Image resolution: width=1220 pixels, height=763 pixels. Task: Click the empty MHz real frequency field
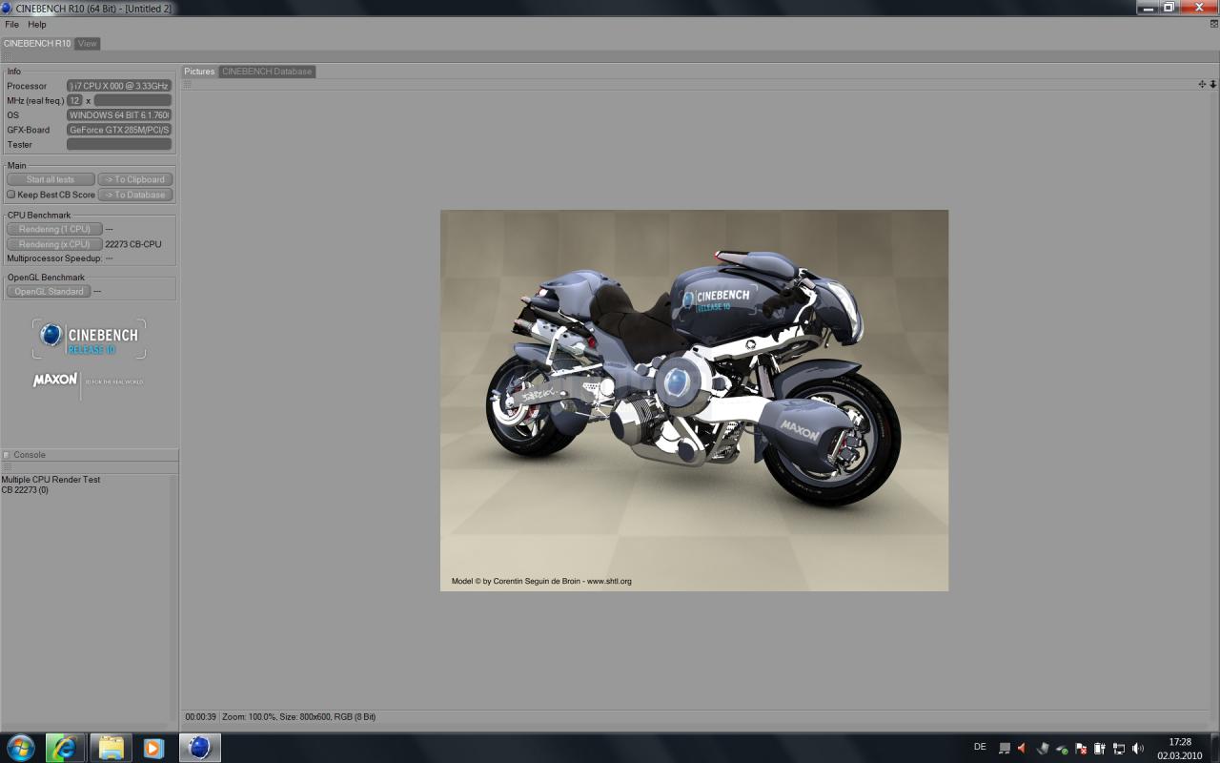tap(132, 100)
